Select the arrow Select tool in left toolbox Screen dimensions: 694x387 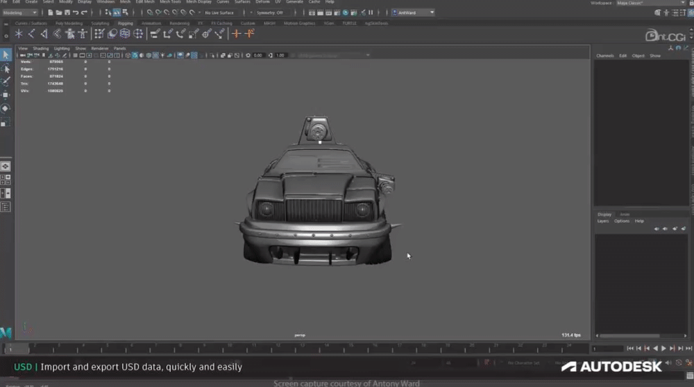6,54
